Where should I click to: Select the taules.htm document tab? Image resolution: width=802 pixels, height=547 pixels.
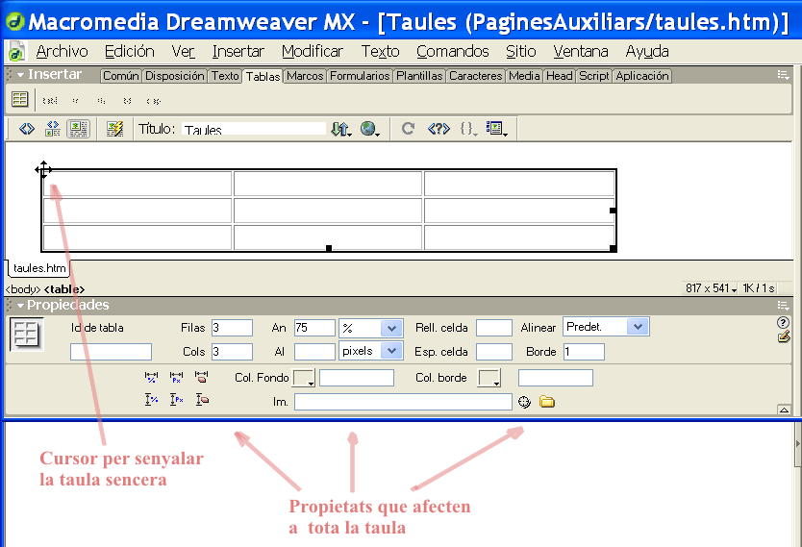(39, 268)
